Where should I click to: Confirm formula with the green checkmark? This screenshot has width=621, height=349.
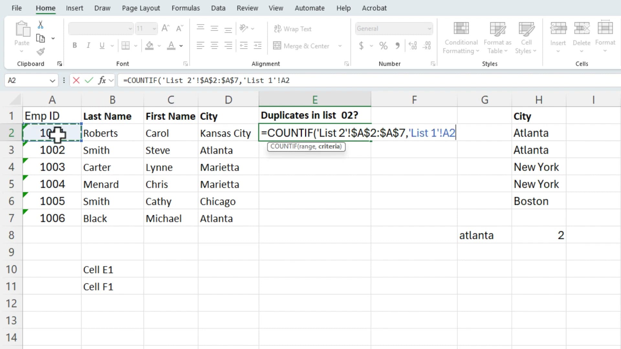(88, 80)
